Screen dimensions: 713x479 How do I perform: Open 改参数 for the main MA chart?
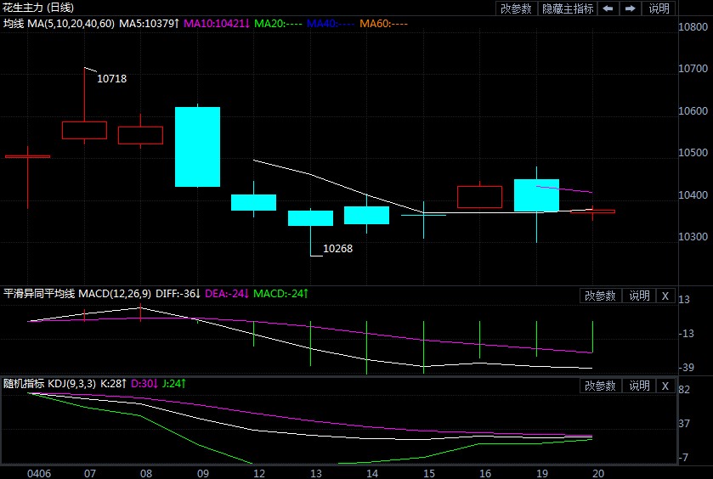tap(516, 8)
